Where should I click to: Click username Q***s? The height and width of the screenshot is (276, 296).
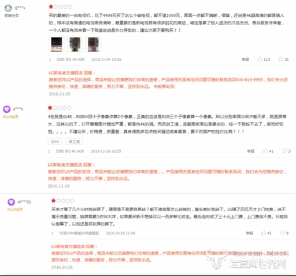pyautogui.click(x=20, y=8)
